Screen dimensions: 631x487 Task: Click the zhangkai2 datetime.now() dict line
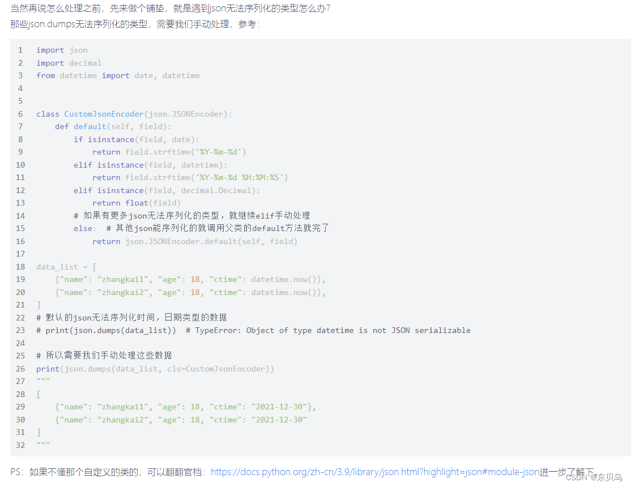[x=190, y=292]
